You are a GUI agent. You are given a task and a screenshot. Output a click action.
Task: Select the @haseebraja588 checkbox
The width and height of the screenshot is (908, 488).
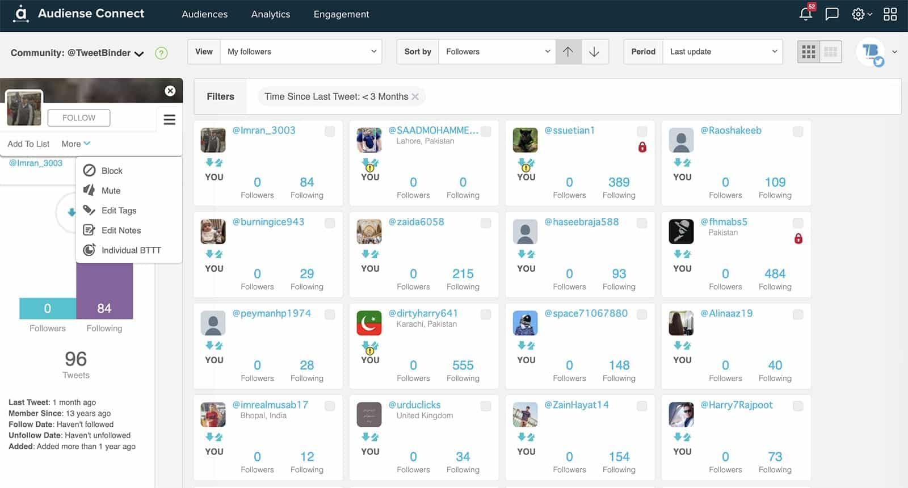tap(642, 223)
